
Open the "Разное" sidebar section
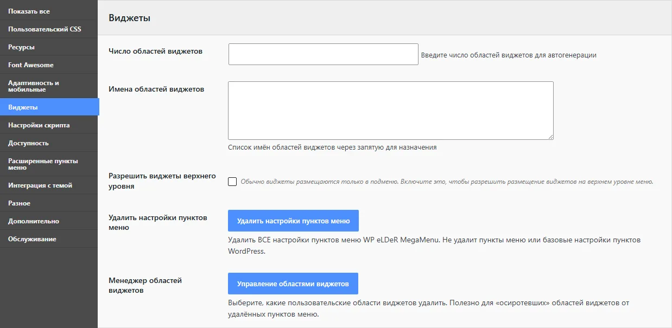(x=49, y=203)
